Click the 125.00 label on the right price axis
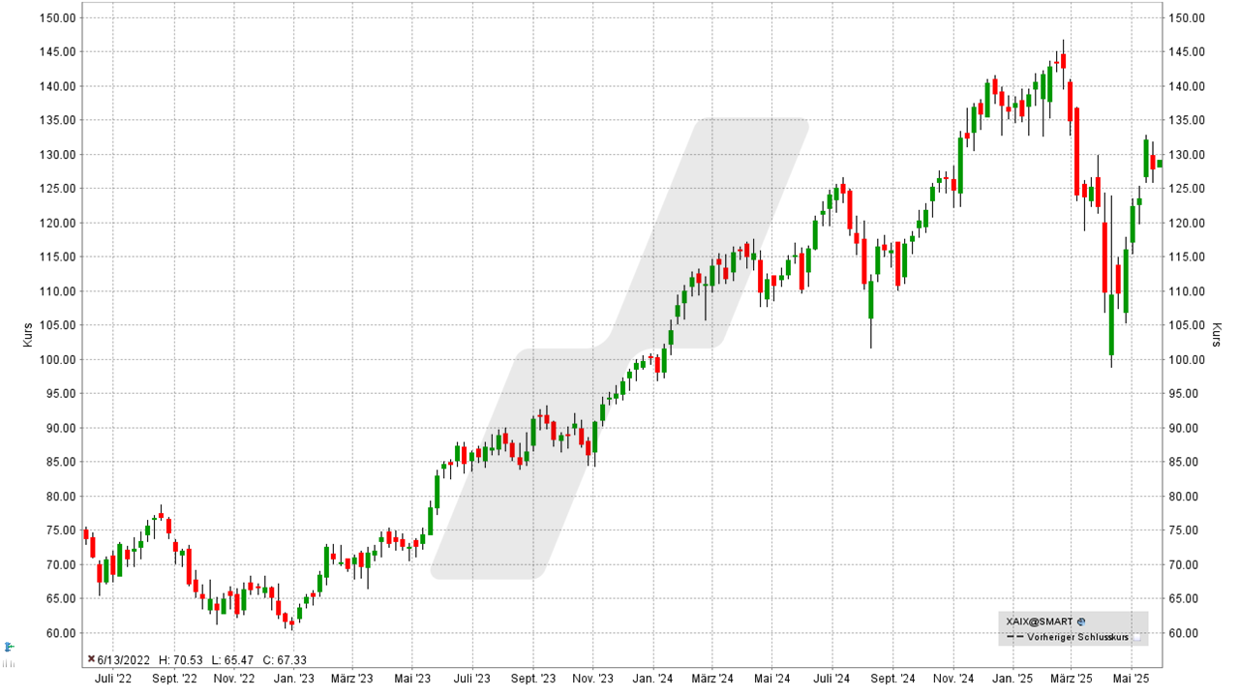Screen dimensions: 1239x697 [x=1186, y=188]
